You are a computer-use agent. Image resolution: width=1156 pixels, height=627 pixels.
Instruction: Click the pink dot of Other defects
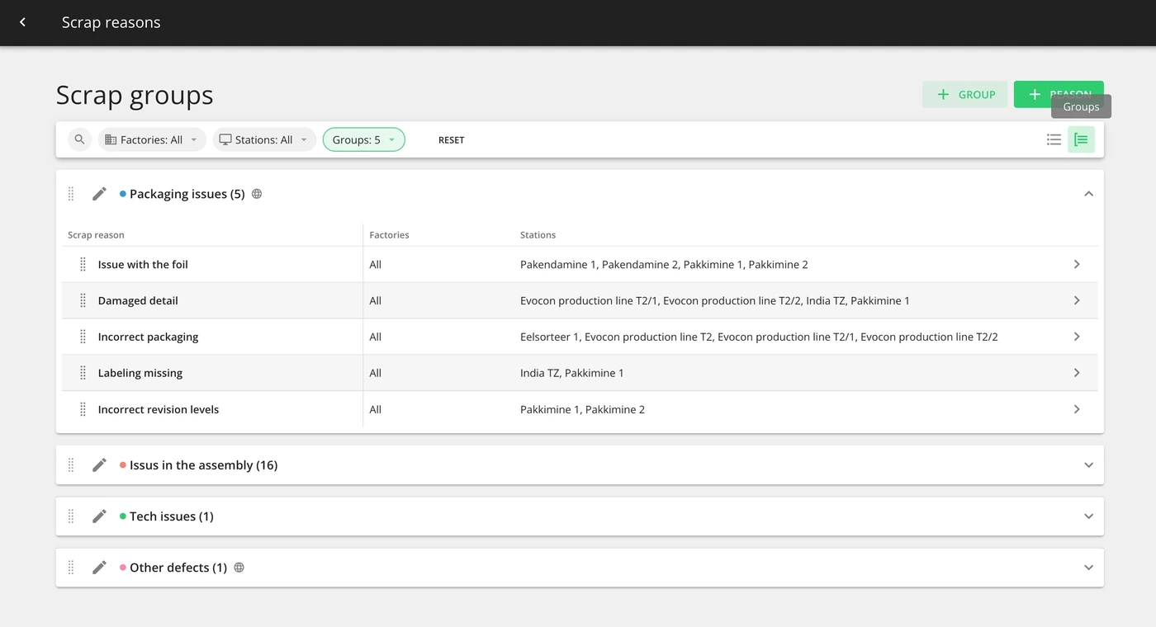[x=123, y=568]
